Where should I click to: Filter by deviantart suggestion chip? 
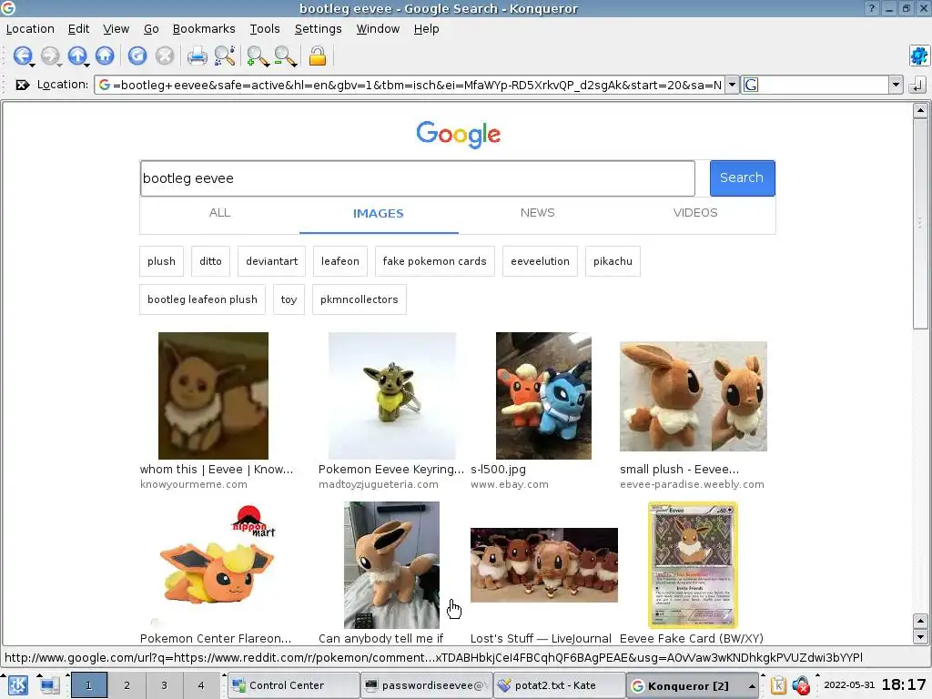(271, 261)
